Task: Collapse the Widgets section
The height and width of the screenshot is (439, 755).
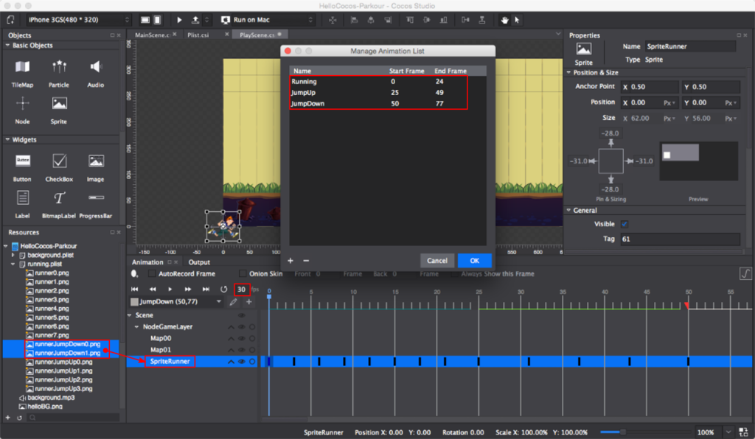Action: point(7,139)
